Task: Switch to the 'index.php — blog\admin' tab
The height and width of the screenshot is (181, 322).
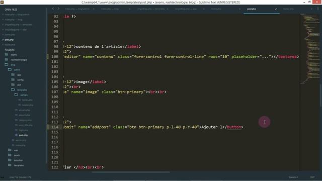Action: pos(77,9)
